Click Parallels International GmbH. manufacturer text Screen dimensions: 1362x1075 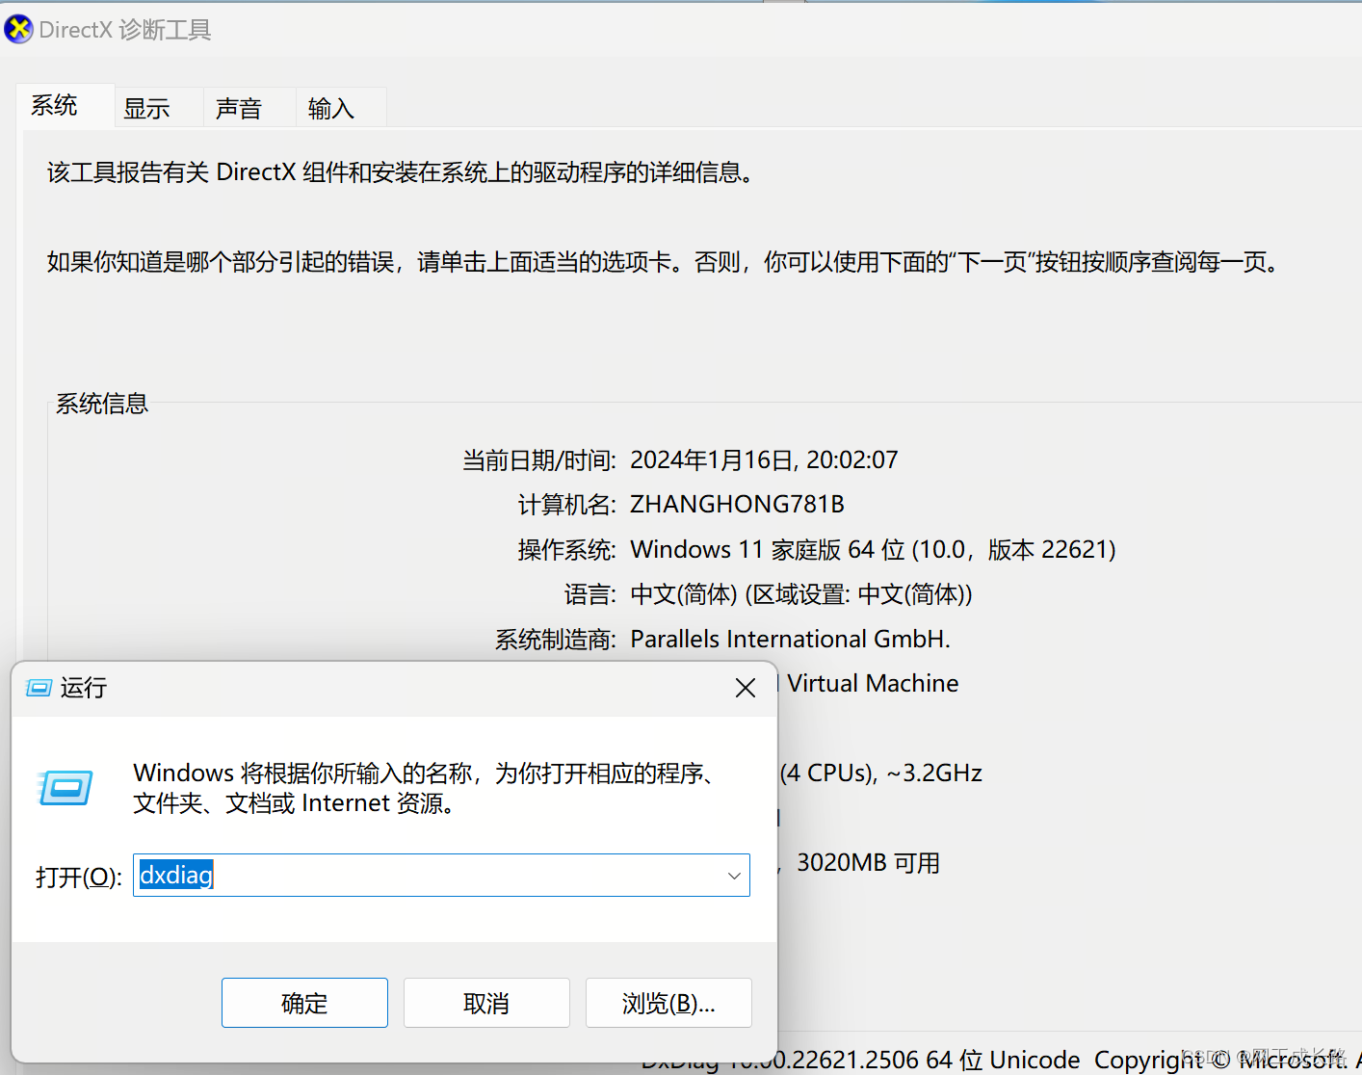(790, 639)
